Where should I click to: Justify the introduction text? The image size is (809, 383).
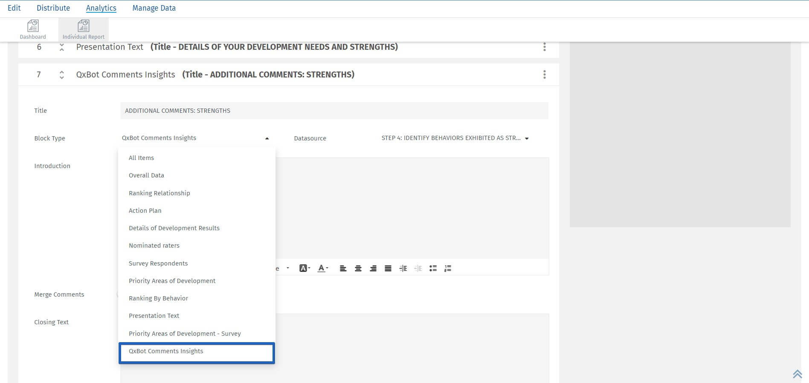[388, 268]
